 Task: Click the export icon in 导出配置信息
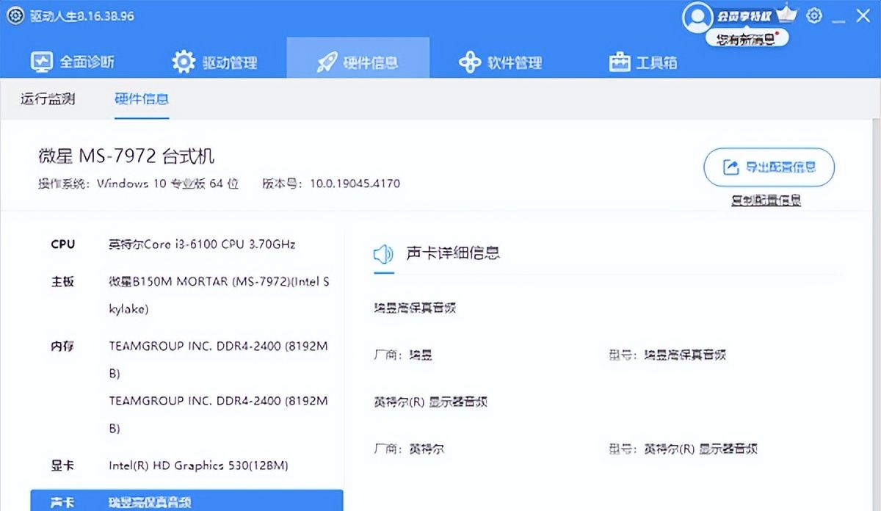pos(730,167)
